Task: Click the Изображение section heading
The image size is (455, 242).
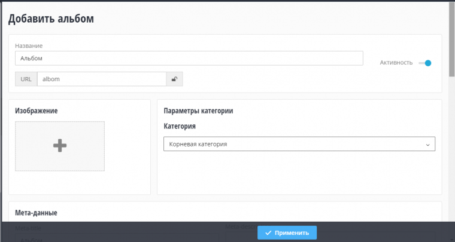Action: coord(37,111)
